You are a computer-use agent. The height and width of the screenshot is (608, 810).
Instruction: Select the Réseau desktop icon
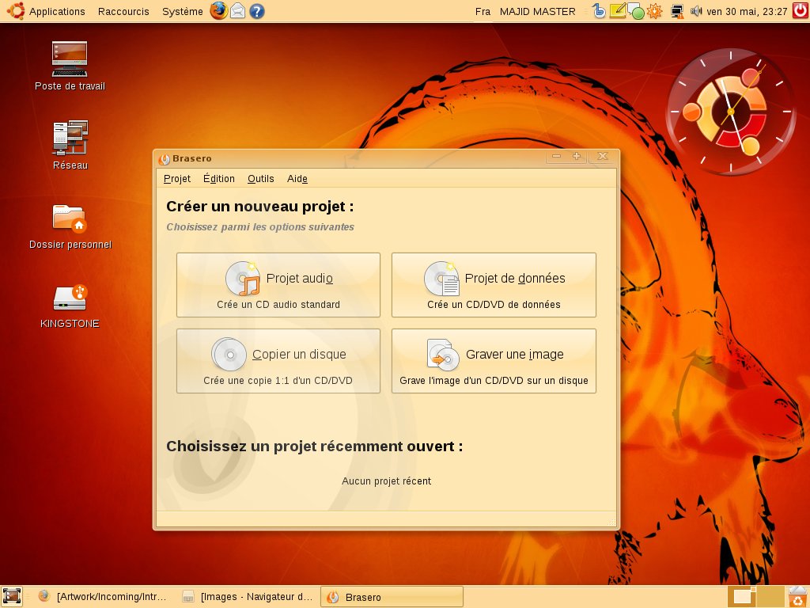coord(70,146)
